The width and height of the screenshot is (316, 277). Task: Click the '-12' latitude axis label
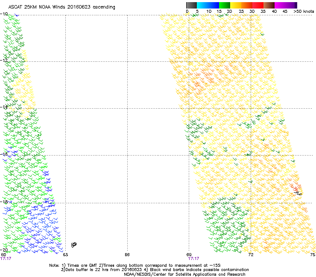click(4, 61)
